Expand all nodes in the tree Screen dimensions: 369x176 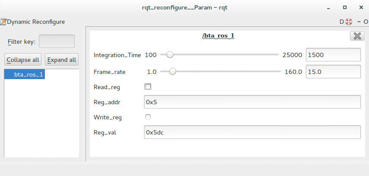[62, 60]
